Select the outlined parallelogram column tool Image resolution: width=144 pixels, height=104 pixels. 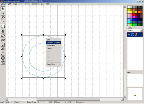click(3, 36)
